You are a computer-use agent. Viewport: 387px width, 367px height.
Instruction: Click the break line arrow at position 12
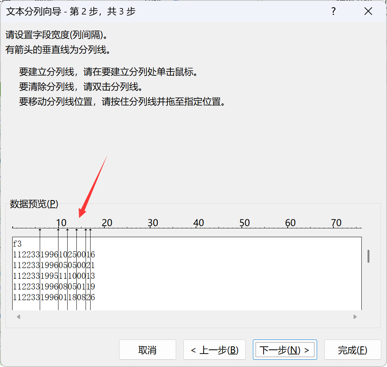[x=68, y=230]
